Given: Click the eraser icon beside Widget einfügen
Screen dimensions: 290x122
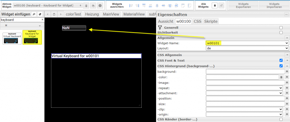Looking at the screenshot, I should 40,14.
